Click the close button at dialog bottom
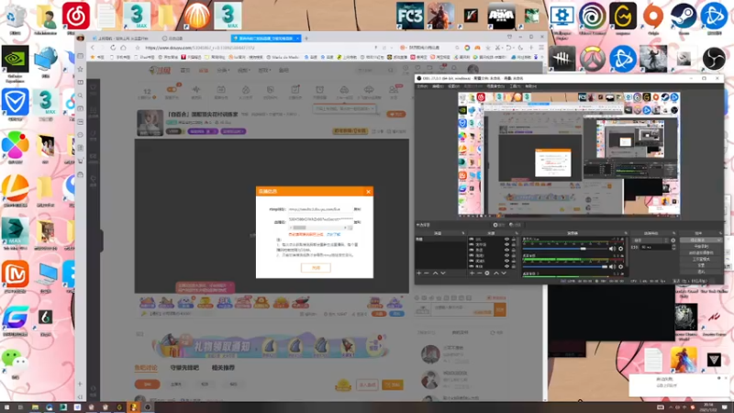Screen dimensions: 734x413 click(x=316, y=268)
